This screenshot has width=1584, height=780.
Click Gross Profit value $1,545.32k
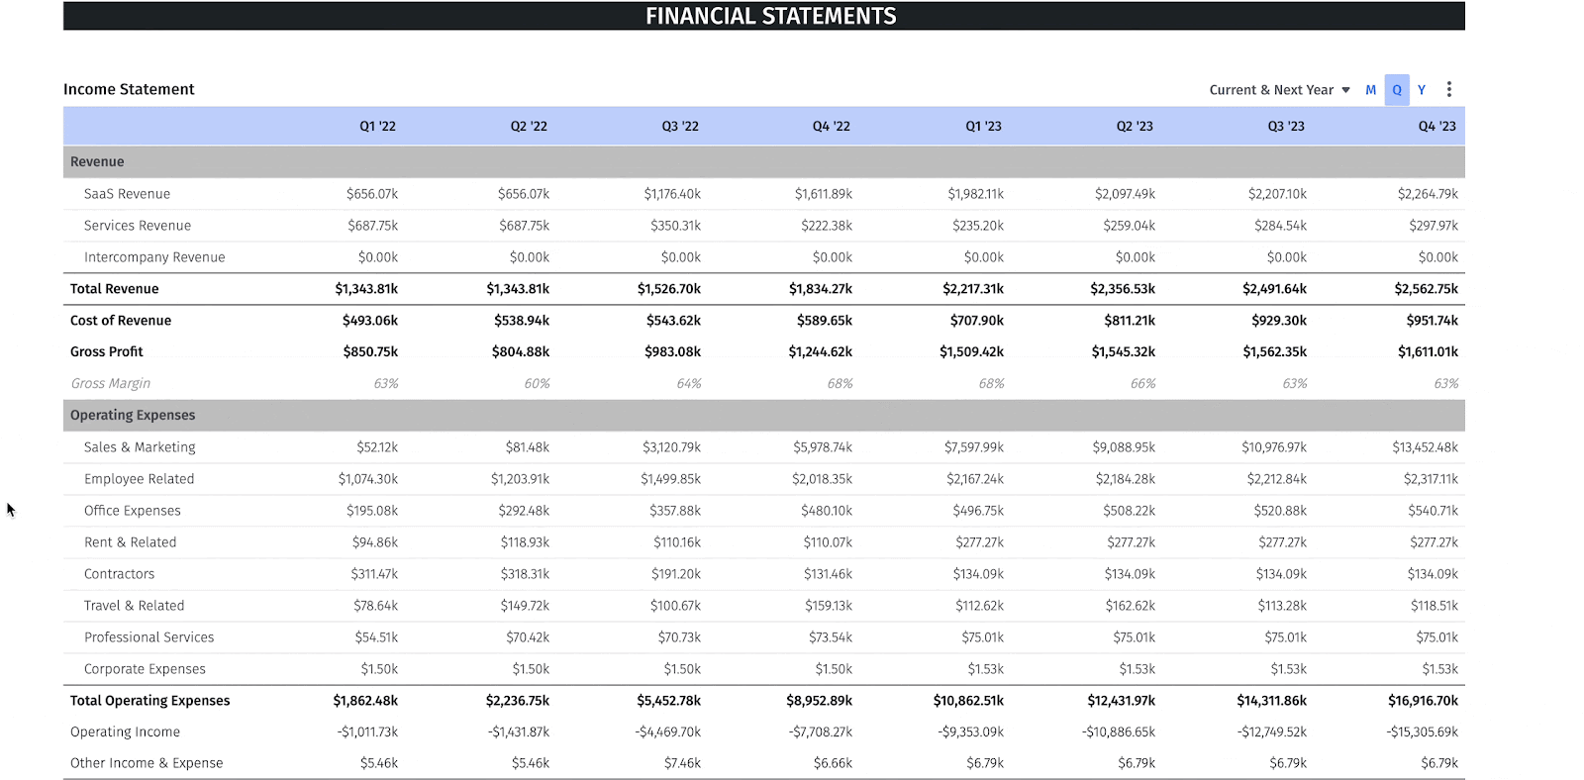(x=1124, y=351)
